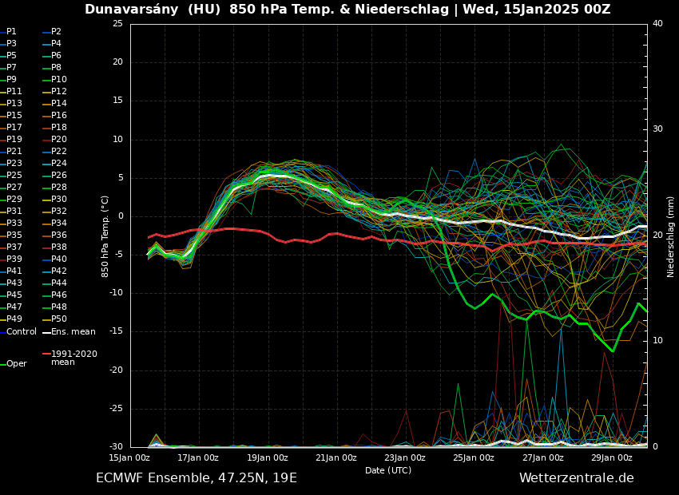
Task: Click the 850 hPa Temp. axis label
Action: 105,236
